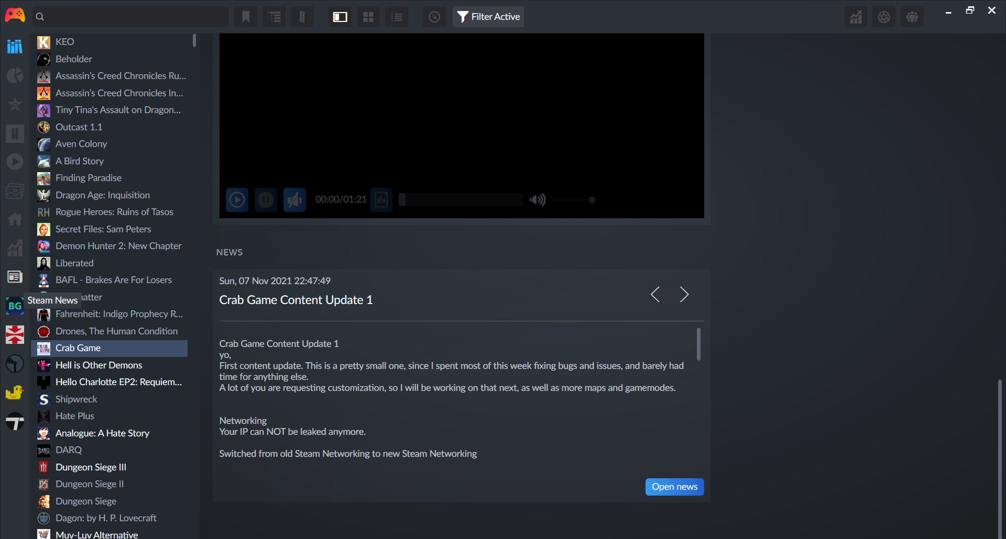Switch to Grid view
Screen dimensions: 1006x539
[368, 17]
